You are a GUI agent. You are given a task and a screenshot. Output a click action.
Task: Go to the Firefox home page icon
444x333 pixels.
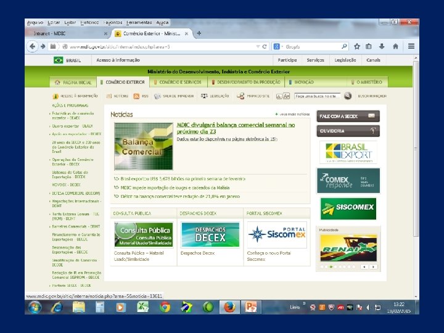coord(395,46)
